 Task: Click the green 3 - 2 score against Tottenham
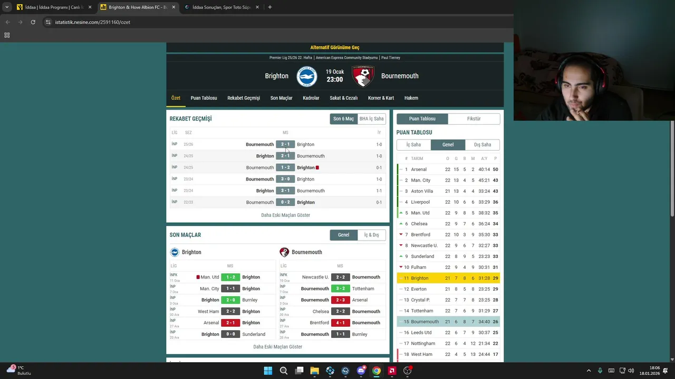pos(341,289)
